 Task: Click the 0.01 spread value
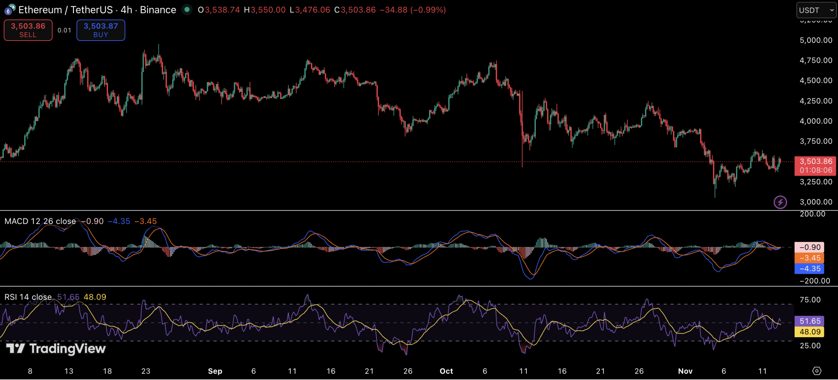point(64,30)
